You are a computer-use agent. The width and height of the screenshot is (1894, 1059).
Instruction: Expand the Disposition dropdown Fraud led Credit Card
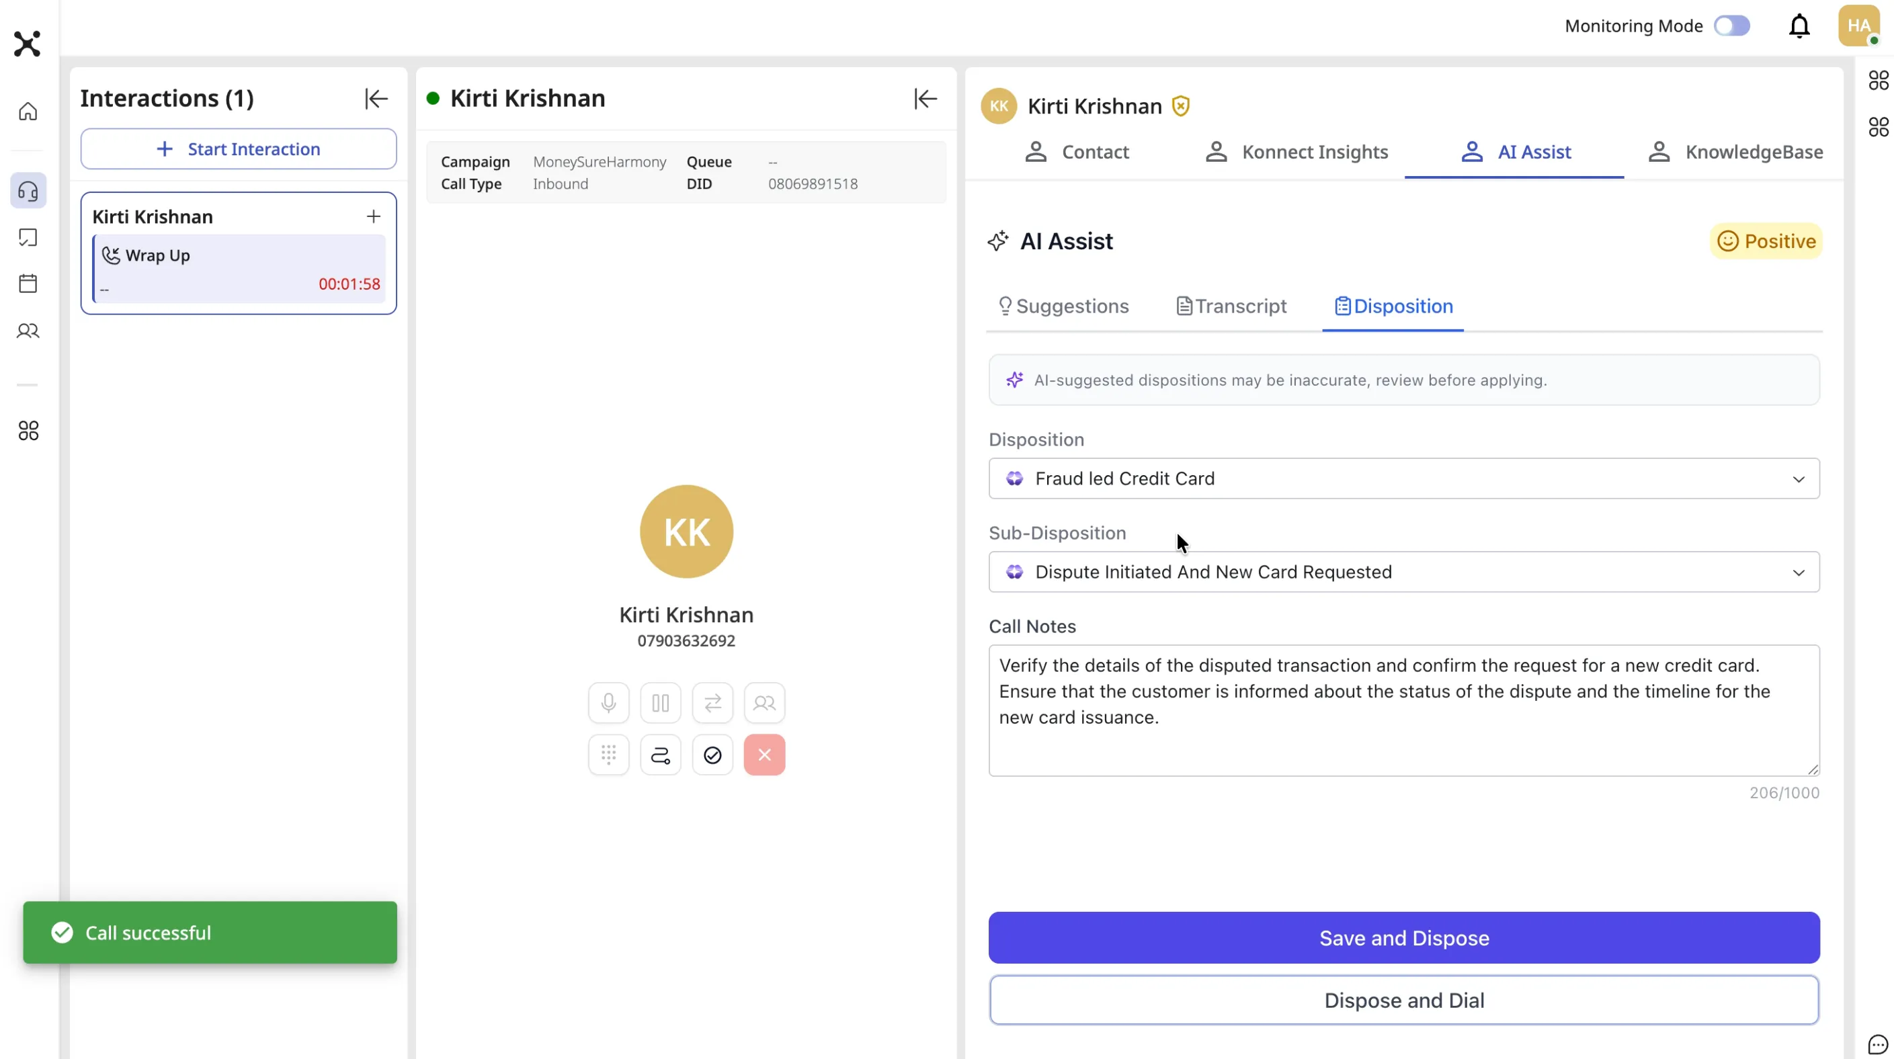1403,478
